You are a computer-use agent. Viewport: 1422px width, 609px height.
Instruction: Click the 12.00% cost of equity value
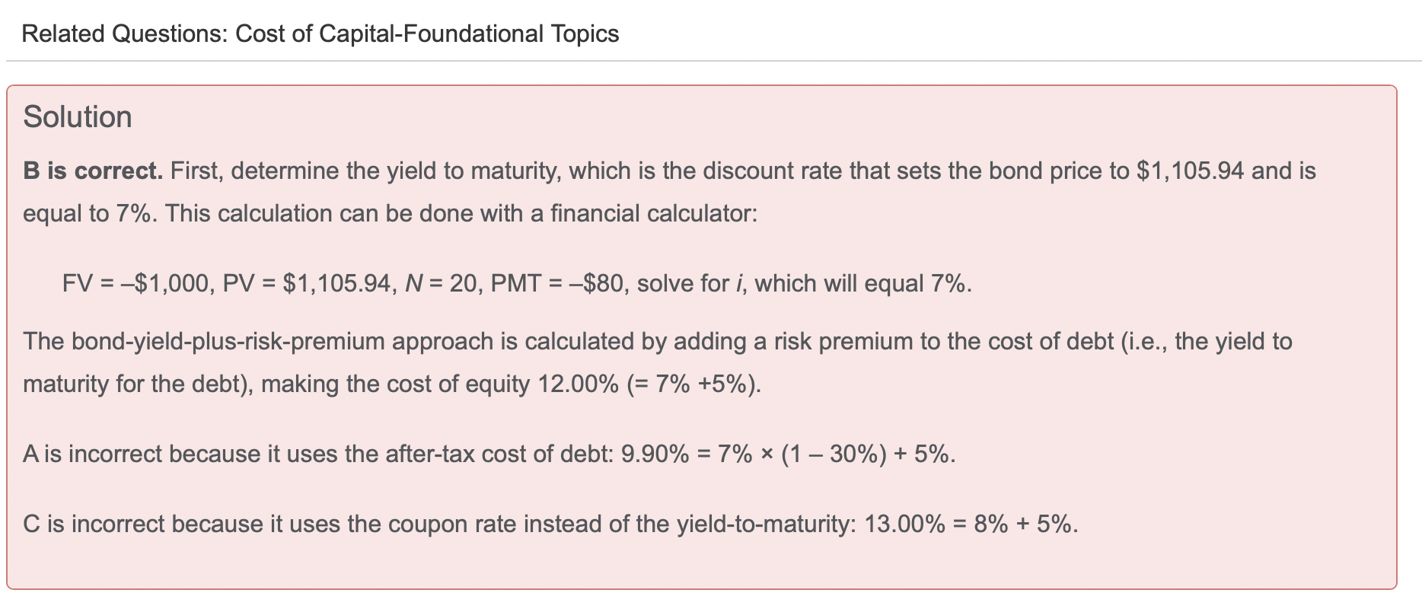click(x=578, y=384)
